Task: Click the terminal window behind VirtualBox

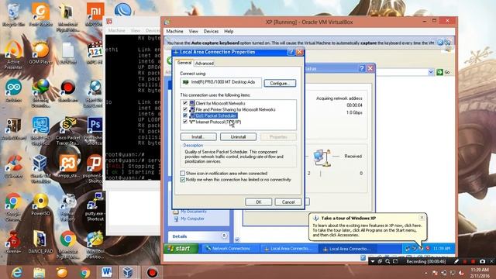Action: (133, 108)
